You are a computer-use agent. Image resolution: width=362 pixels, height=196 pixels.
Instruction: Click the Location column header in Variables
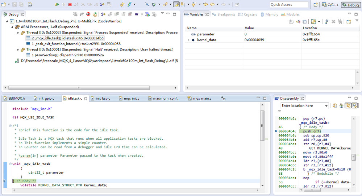point(330,28)
